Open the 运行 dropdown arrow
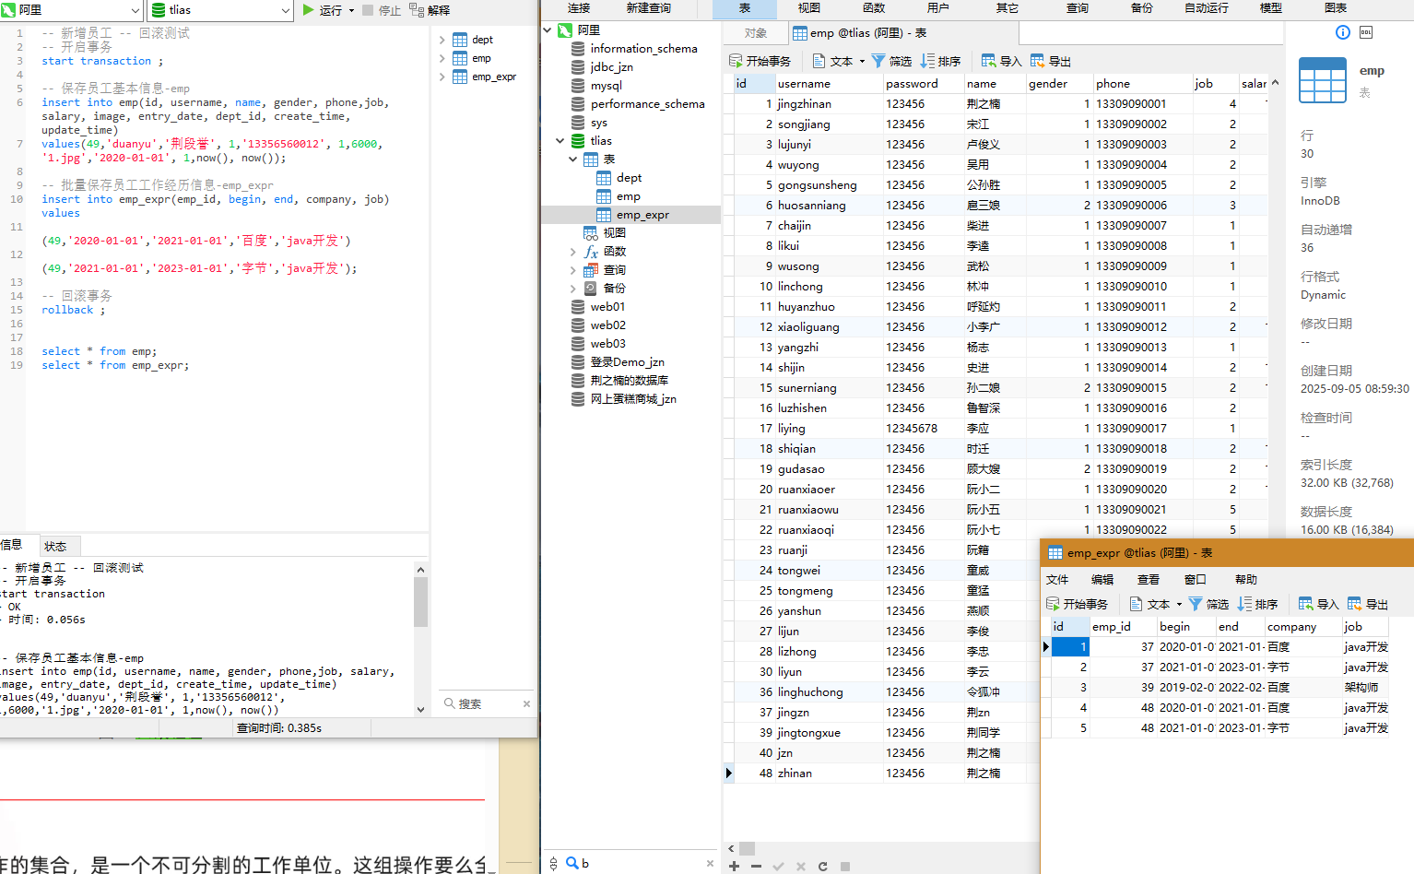Image resolution: width=1414 pixels, height=874 pixels. click(x=351, y=10)
